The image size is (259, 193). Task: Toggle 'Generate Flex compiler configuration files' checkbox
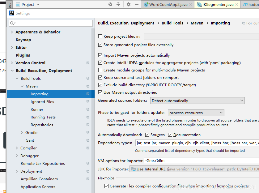107,186
